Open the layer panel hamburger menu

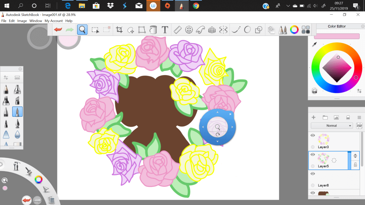click(x=359, y=117)
